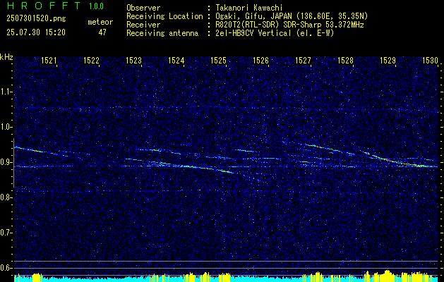Click the 1523 time axis marker
The width and height of the screenshot is (444, 282).
click(133, 60)
